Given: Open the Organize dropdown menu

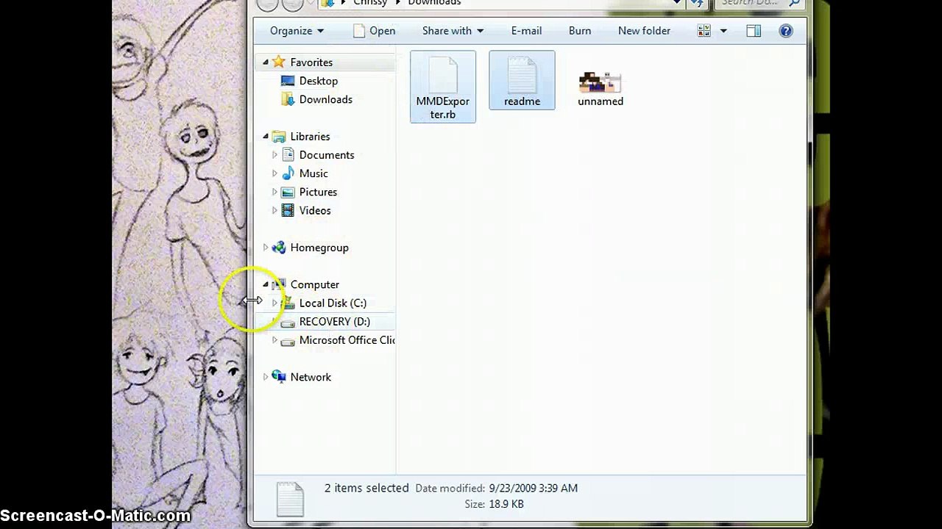Looking at the screenshot, I should click(297, 31).
